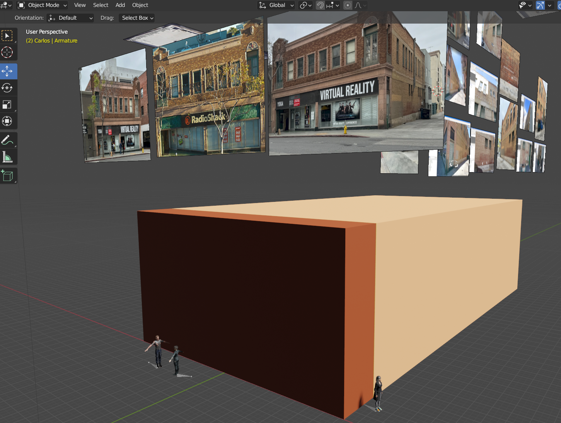Viewport: 561px width, 423px height.
Task: Enable proportional editing
Action: 348,5
